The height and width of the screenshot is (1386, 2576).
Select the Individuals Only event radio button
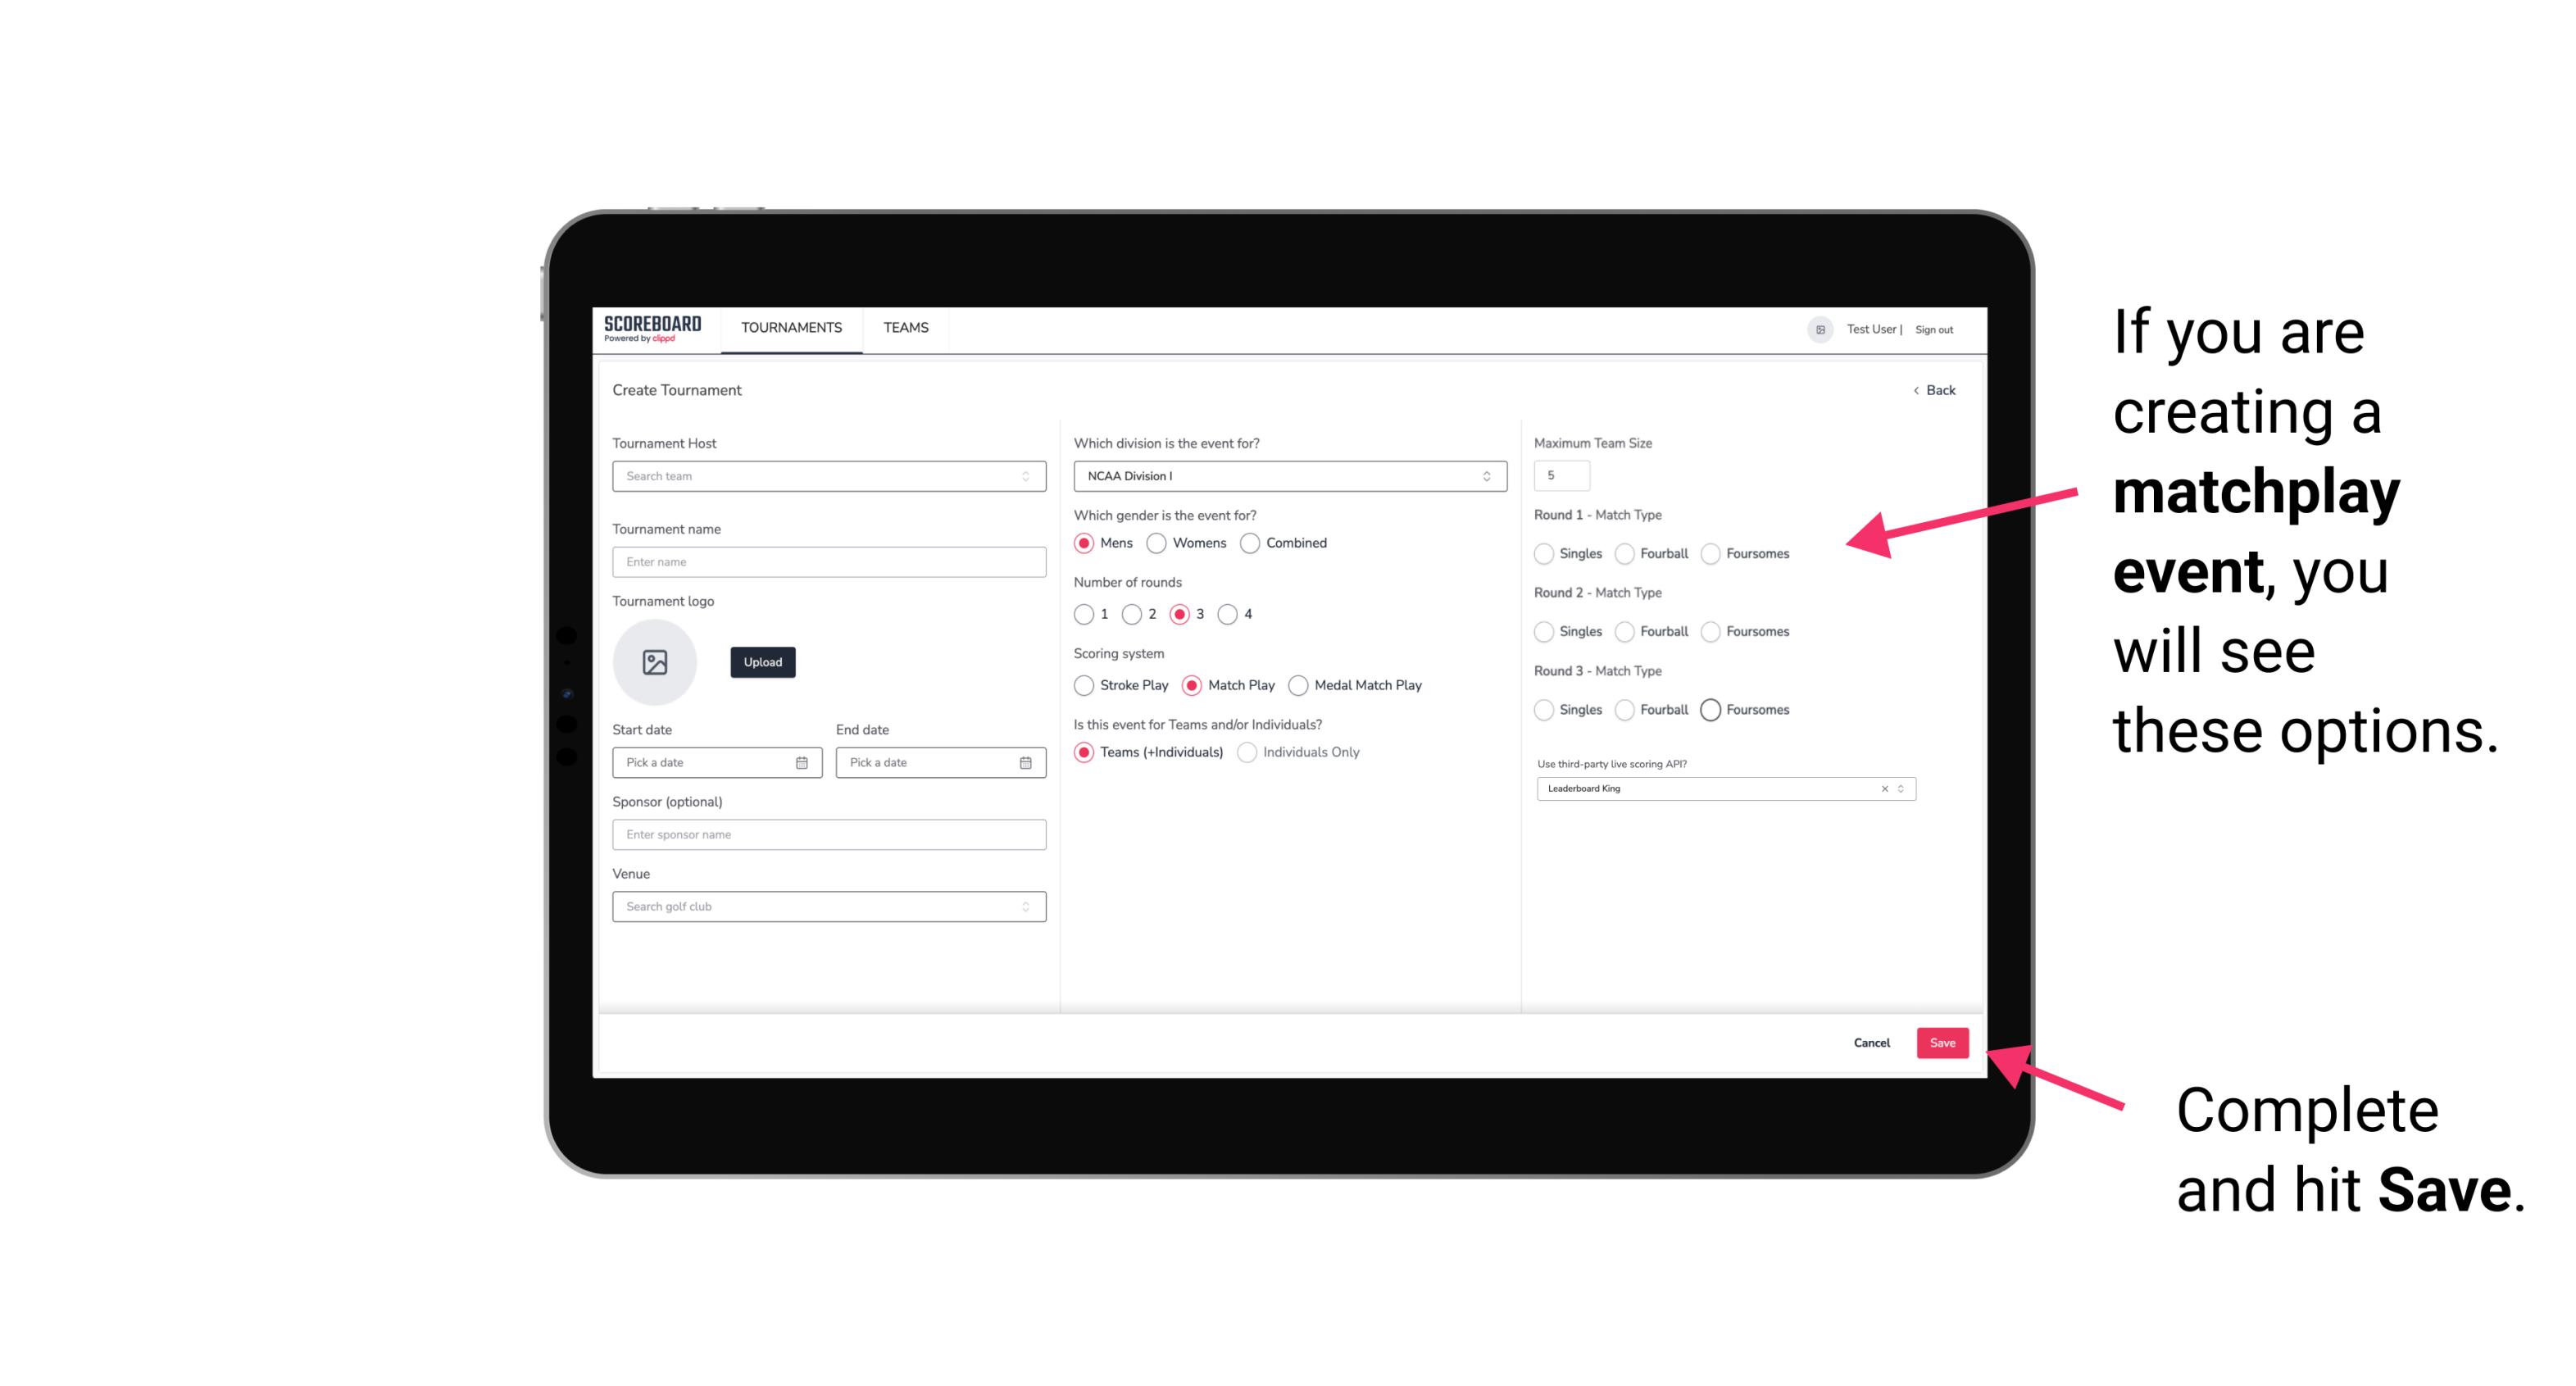1251,752
